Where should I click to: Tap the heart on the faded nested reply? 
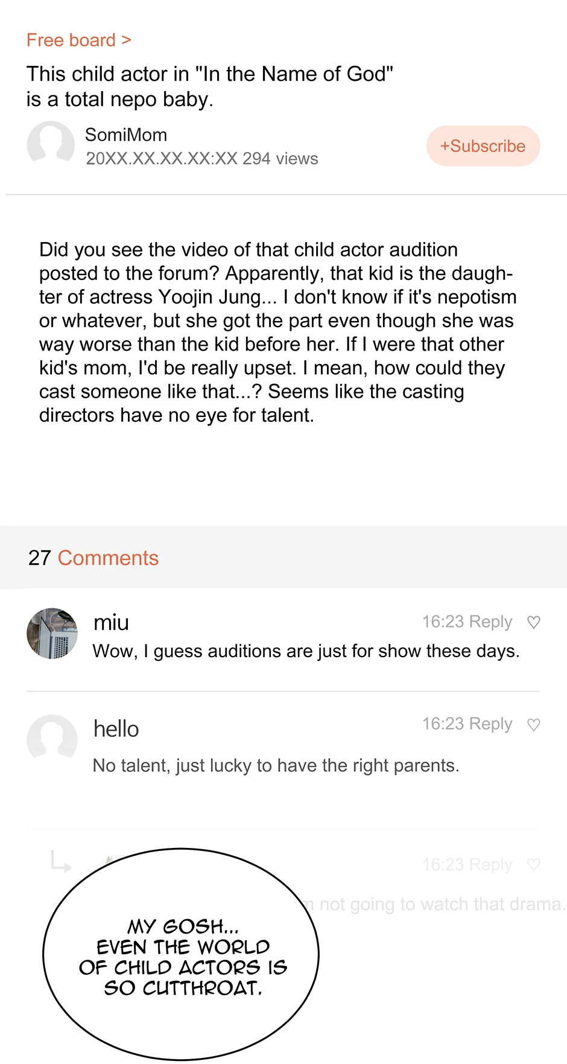[534, 865]
